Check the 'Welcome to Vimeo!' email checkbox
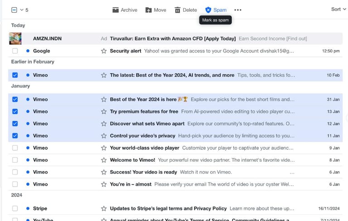The image size is (348, 221). click(x=15, y=160)
